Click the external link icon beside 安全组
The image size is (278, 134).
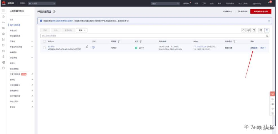32,107
